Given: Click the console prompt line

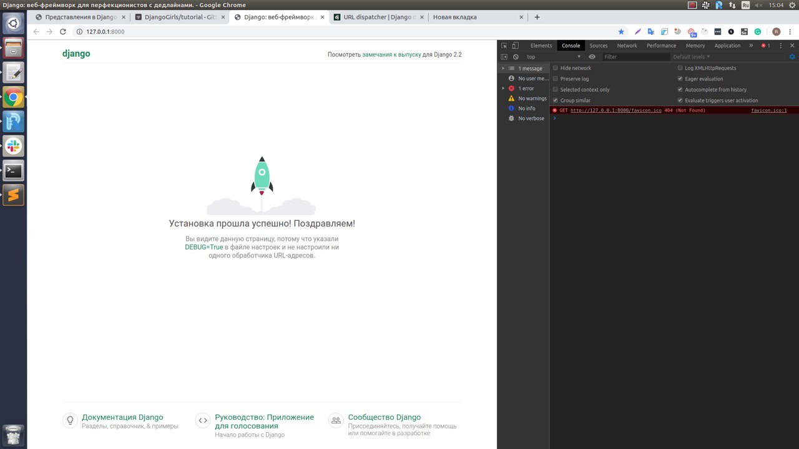Looking at the screenshot, I should click(x=674, y=118).
